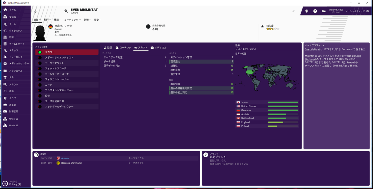Select Sports Scientist (スポーツサイエンティスト) role

point(67,57)
